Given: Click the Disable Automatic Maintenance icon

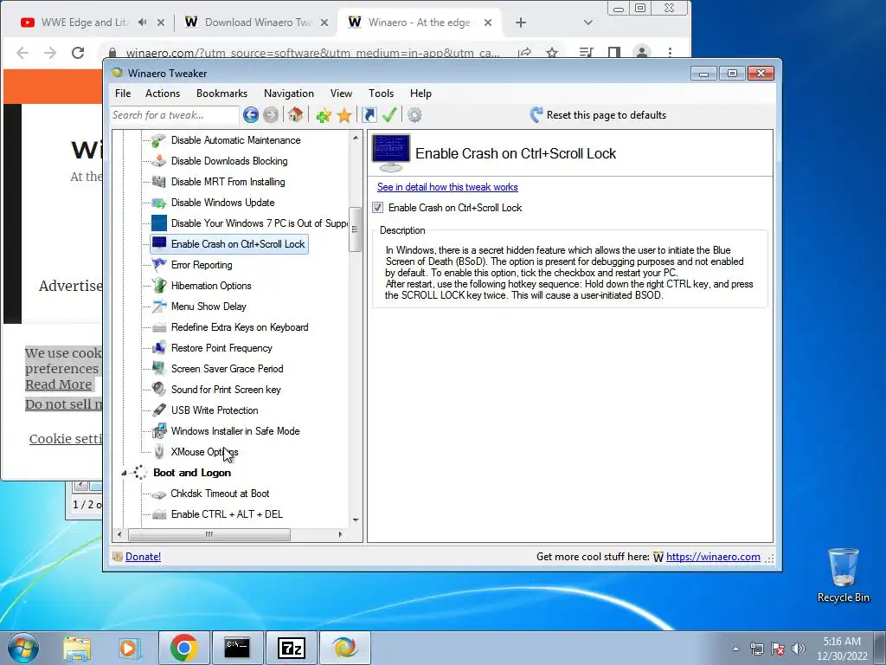Looking at the screenshot, I should (159, 140).
